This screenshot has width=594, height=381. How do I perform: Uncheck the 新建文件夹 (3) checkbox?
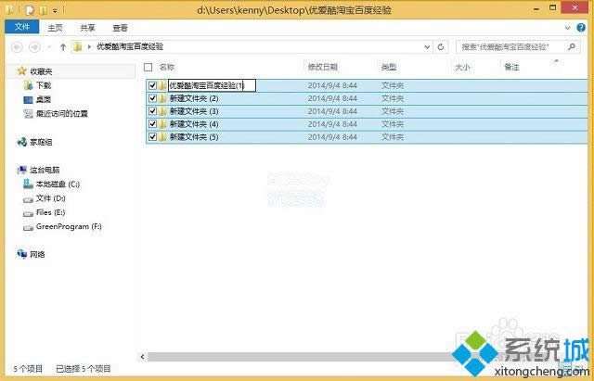pyautogui.click(x=152, y=111)
